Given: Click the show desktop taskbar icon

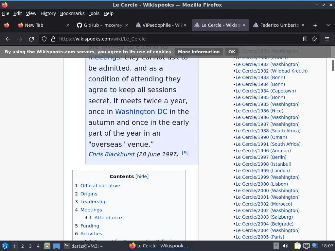Looking at the screenshot, I should 56,246.
